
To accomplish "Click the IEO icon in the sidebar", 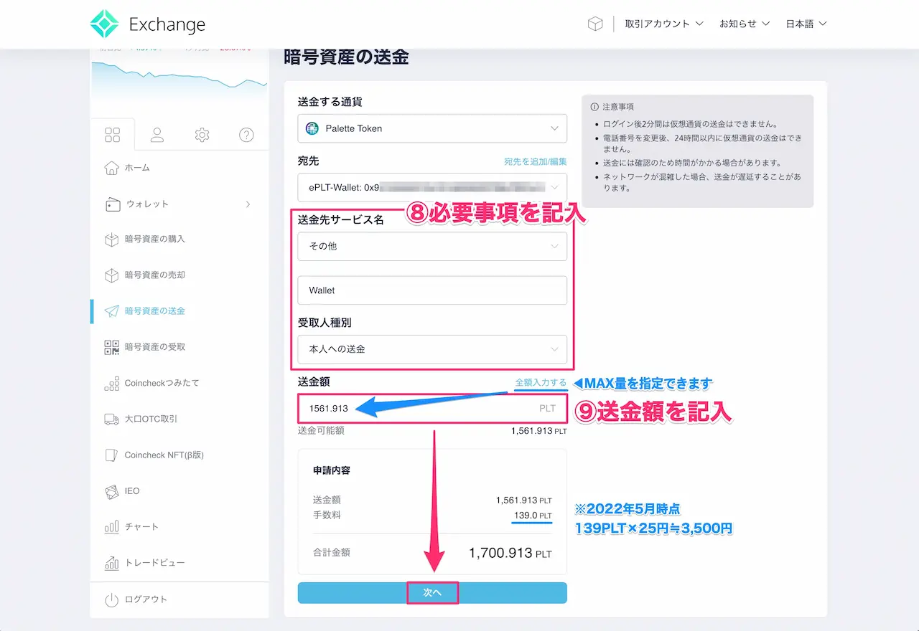I will (x=112, y=491).
